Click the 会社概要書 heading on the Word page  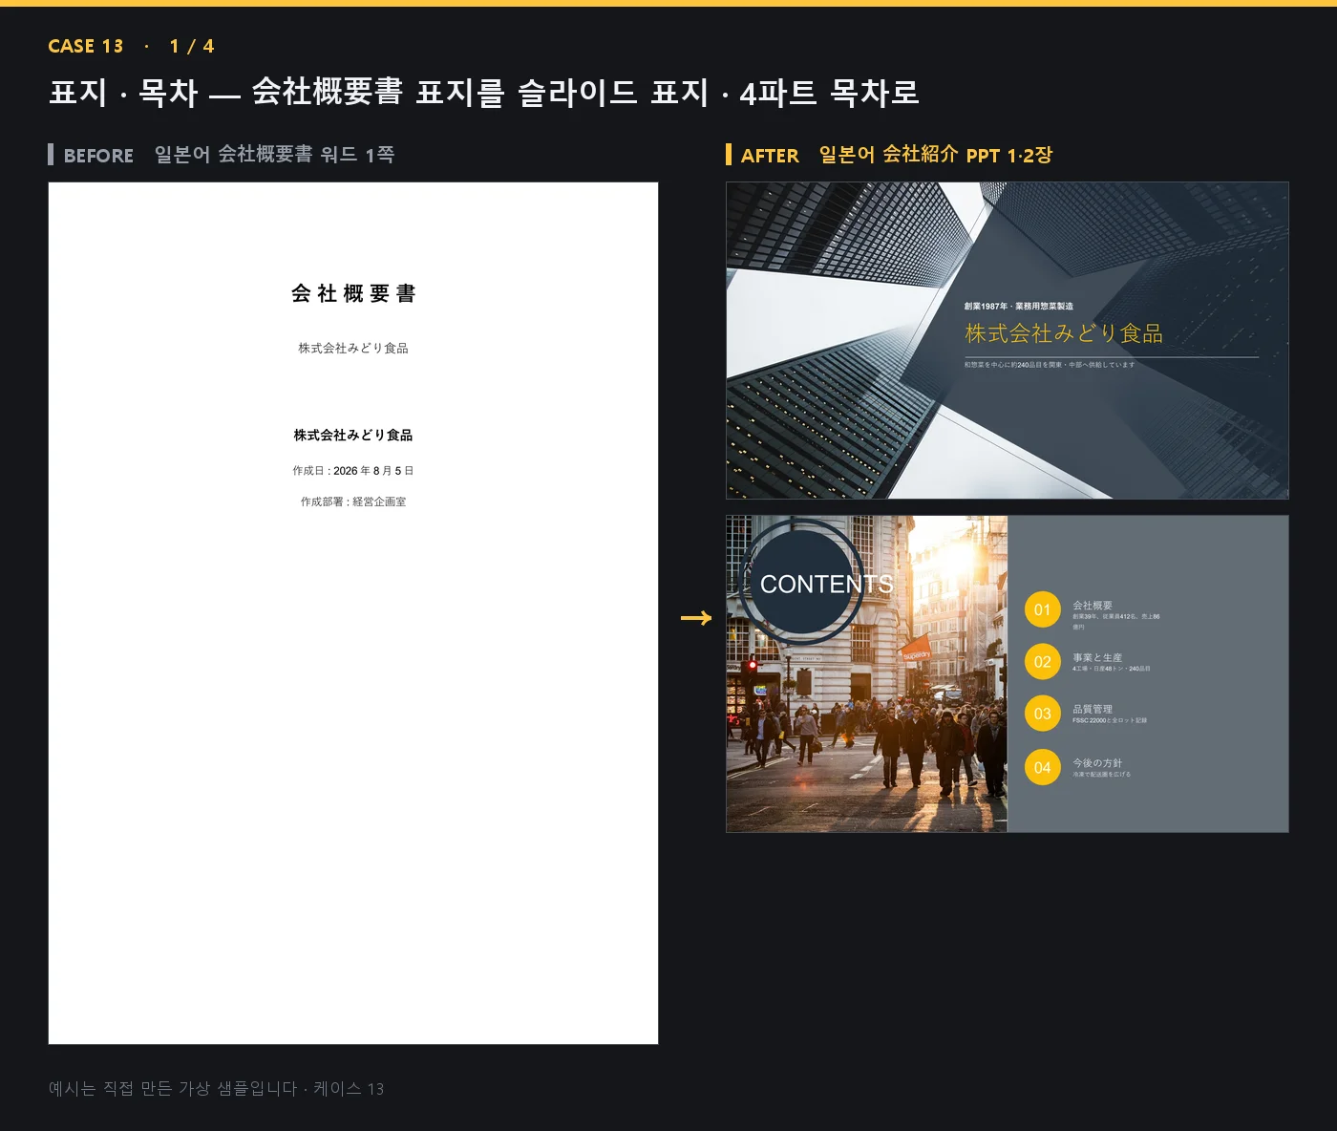pyautogui.click(x=353, y=293)
